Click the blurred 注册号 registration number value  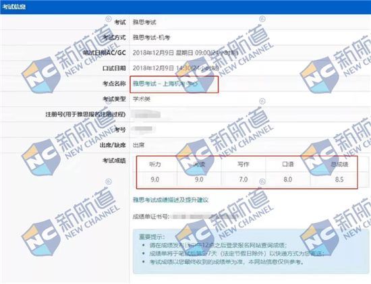[146, 115]
